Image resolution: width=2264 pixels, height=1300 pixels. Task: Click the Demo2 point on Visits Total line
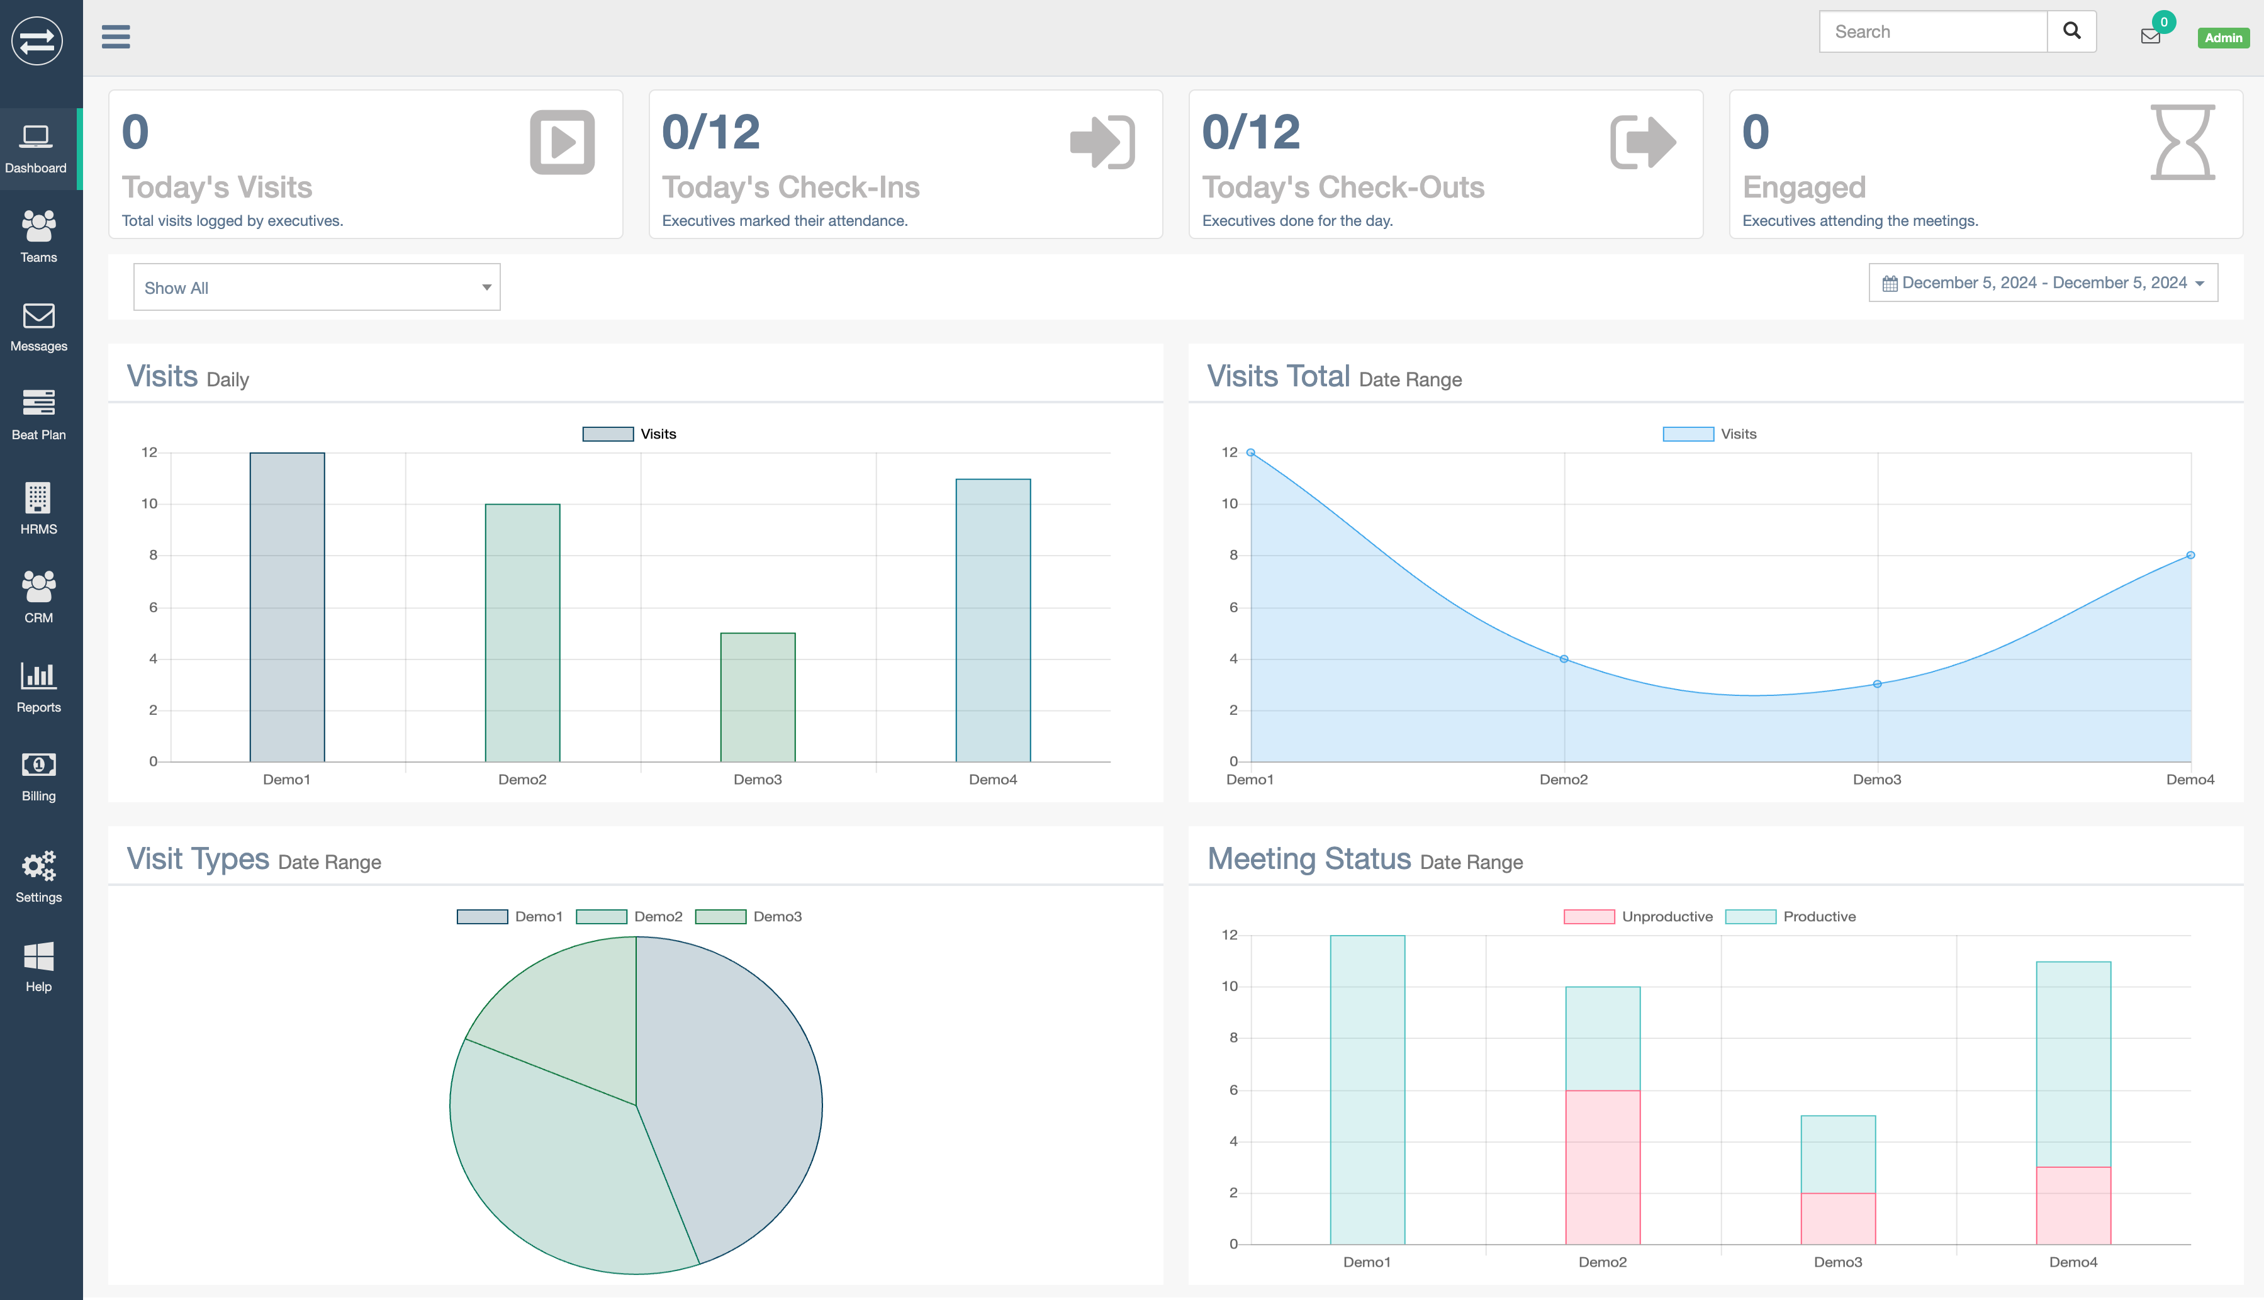click(x=1564, y=659)
